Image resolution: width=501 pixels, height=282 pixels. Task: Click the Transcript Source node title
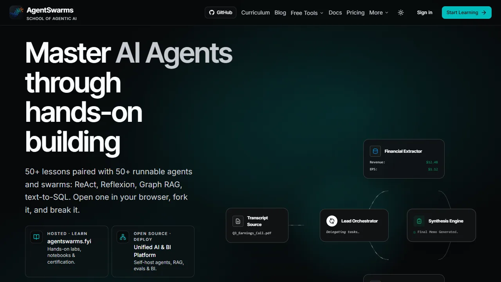pos(258,221)
